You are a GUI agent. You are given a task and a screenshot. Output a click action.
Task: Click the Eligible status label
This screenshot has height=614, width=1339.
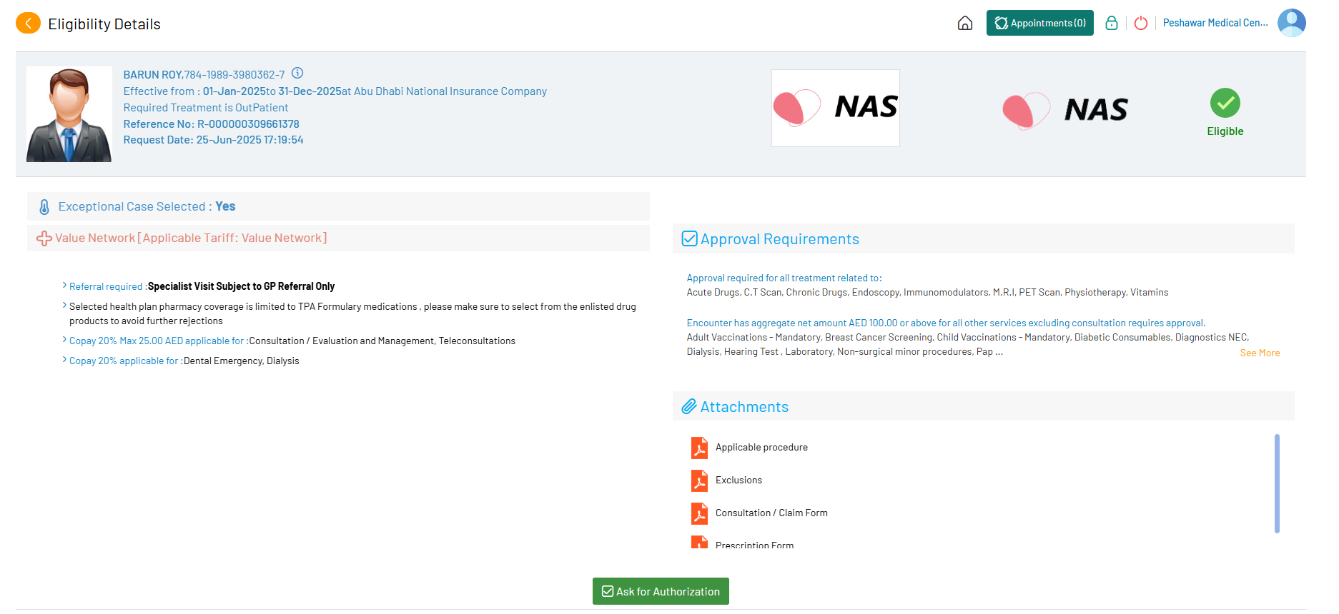coord(1225,131)
